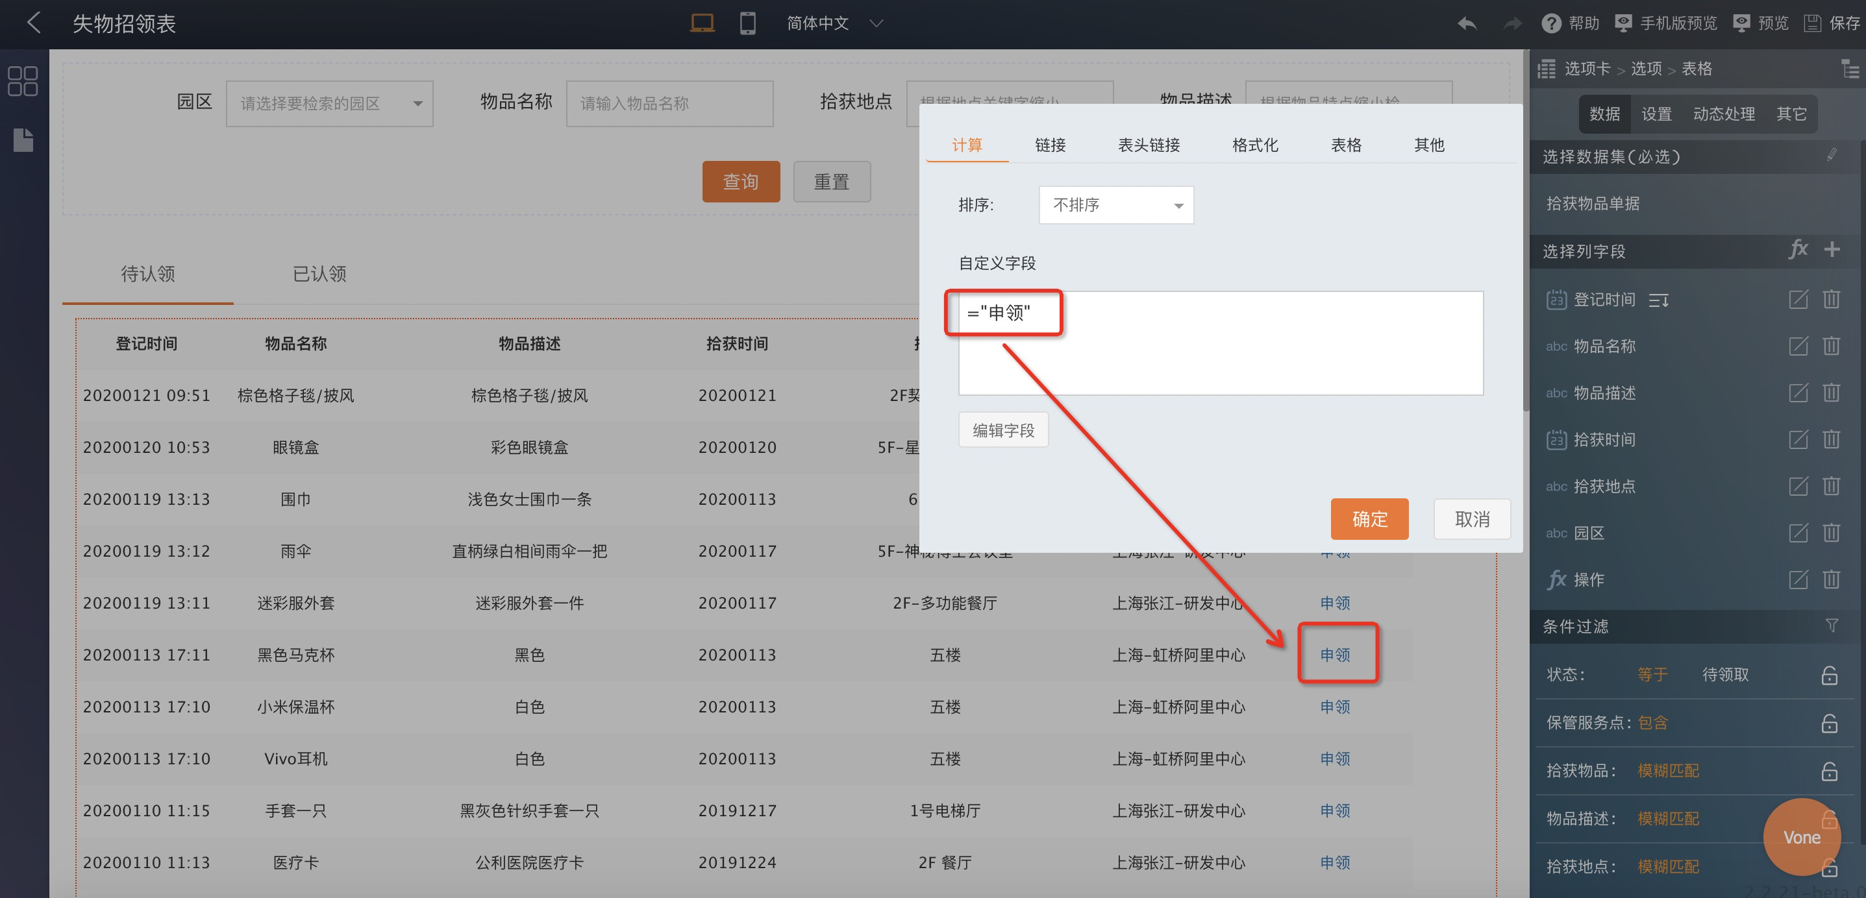Image resolution: width=1866 pixels, height=898 pixels.
Task: Click the 确定 button
Action: pos(1369,518)
